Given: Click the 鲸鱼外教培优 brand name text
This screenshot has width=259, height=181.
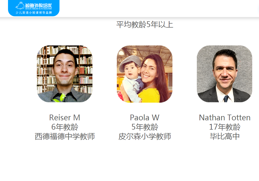Looking at the screenshot, I should (x=38, y=5).
